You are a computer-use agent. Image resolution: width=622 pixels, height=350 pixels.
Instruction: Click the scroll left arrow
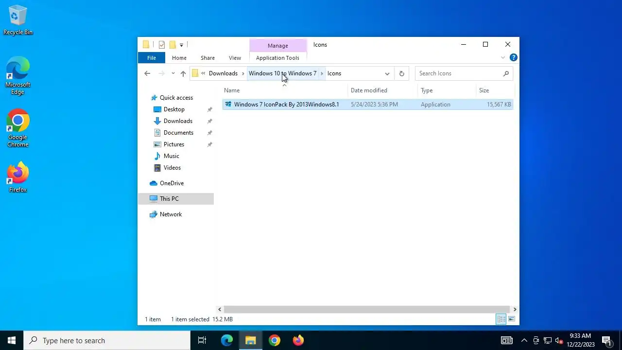pyautogui.click(x=220, y=309)
